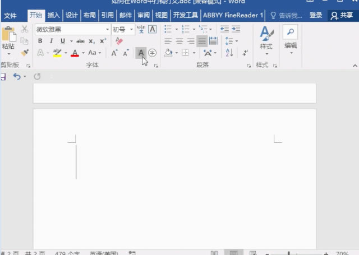Viewport: 359px width, 255px height.
Task: Open line spacing options
Action: point(231,41)
